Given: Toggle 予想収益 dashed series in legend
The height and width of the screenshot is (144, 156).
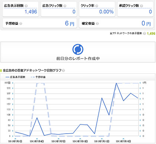Looking at the screenshot, I should pos(38,77).
